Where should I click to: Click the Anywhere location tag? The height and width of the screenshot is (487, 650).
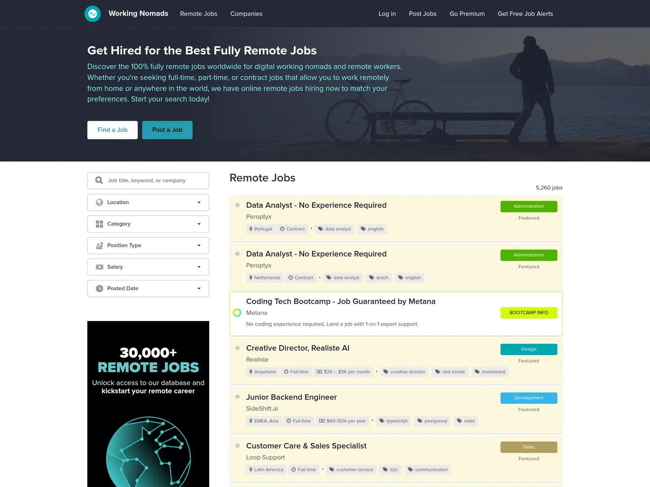262,372
